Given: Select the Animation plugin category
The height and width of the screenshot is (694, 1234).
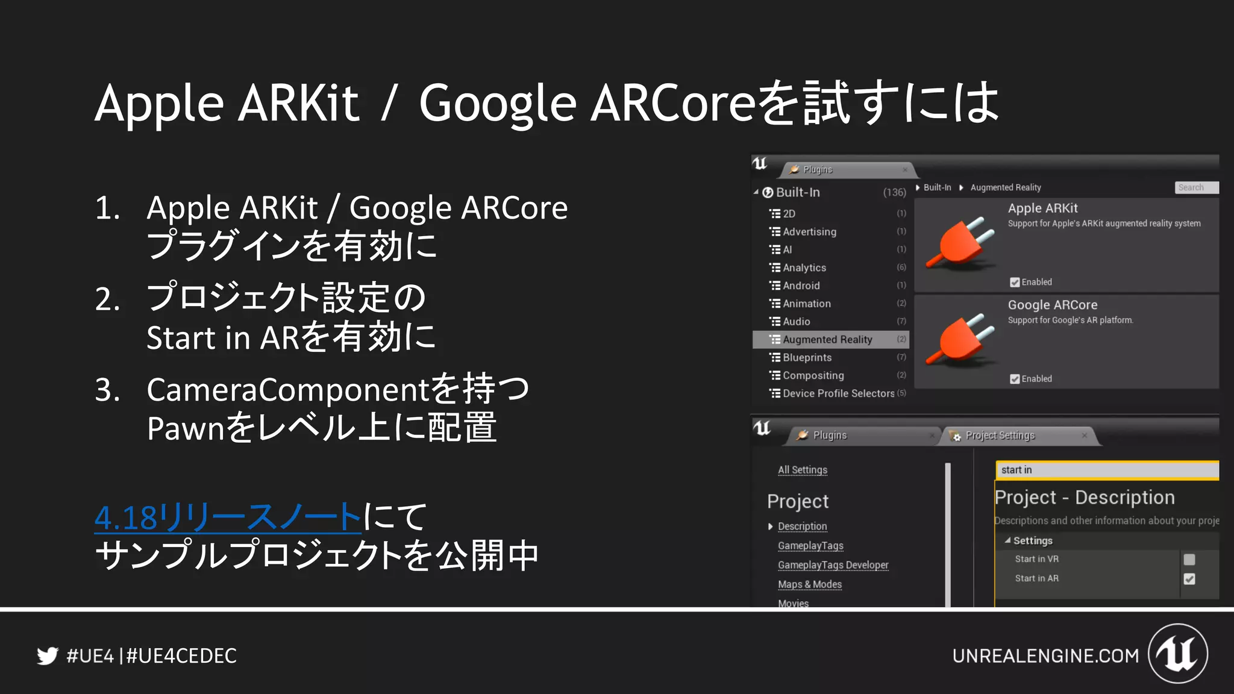Looking at the screenshot, I should tap(830, 304).
